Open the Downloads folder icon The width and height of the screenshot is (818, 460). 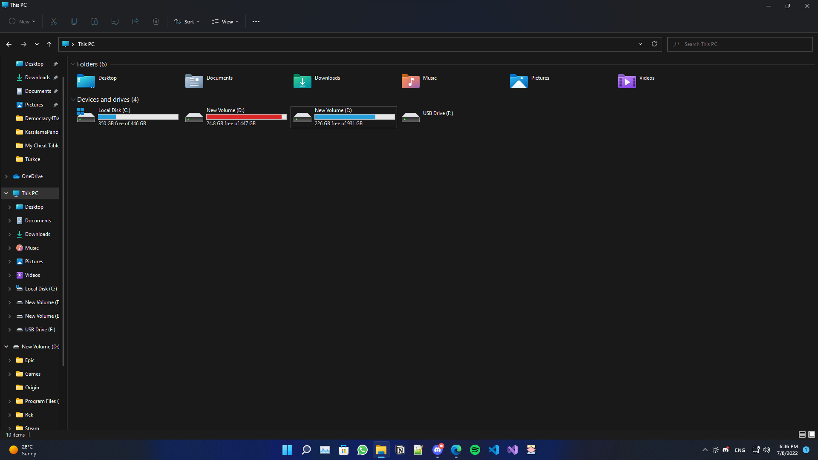click(302, 81)
